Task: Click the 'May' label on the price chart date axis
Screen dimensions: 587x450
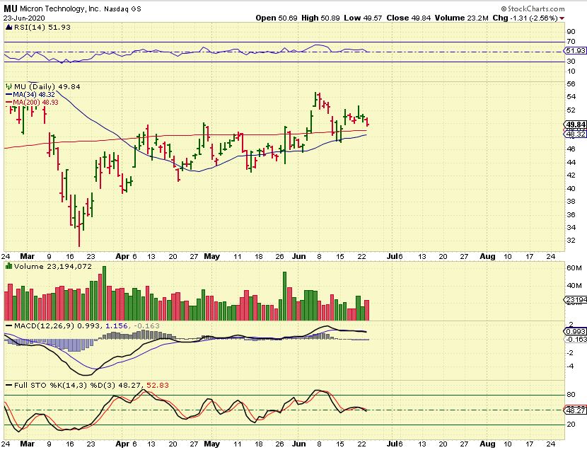Action: (212, 256)
